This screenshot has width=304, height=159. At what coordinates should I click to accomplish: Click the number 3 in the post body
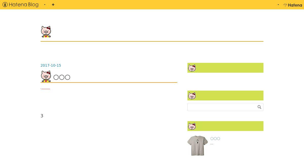(x=42, y=116)
